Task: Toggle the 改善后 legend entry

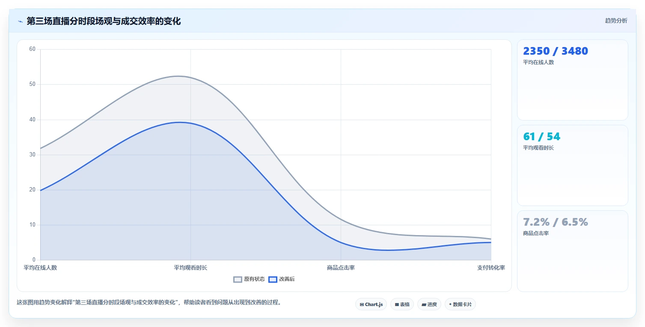Action: (282, 279)
